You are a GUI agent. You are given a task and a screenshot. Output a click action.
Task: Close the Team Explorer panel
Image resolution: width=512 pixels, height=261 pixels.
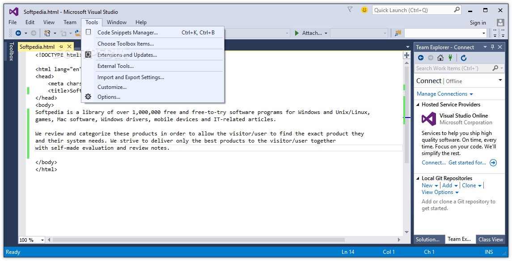500,47
